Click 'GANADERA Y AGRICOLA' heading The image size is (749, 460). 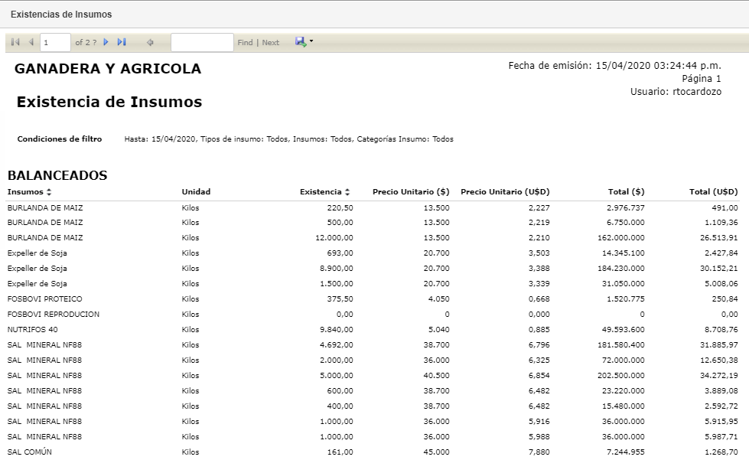coord(108,69)
